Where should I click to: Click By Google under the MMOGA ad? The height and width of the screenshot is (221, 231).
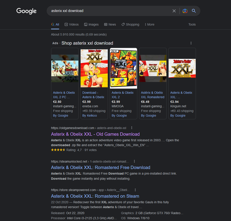(x=119, y=115)
